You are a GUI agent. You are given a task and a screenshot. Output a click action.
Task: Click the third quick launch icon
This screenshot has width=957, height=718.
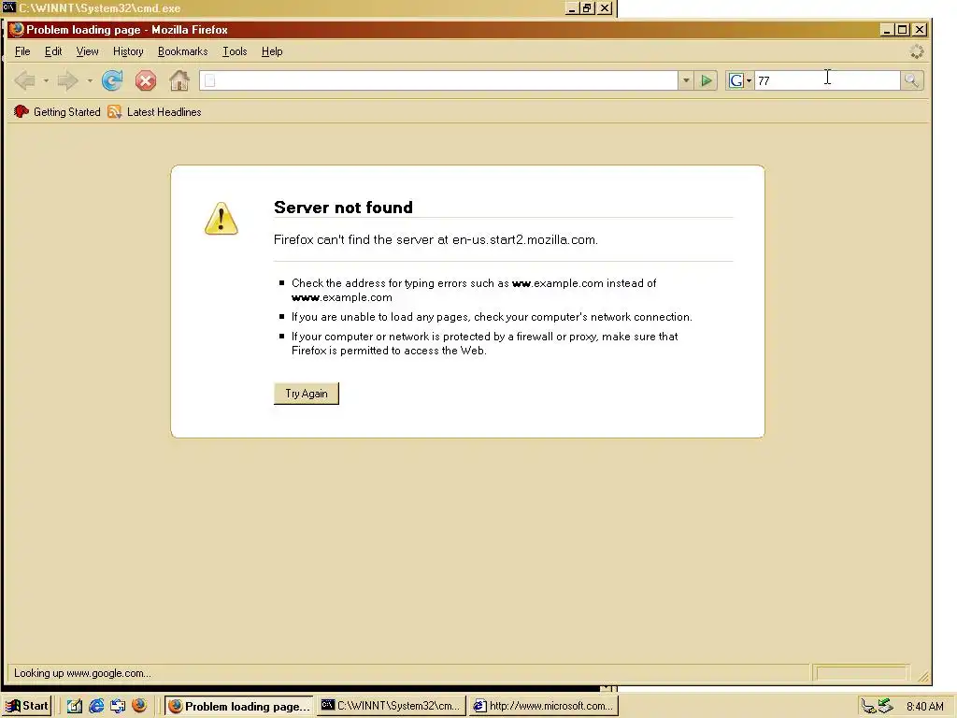click(118, 706)
